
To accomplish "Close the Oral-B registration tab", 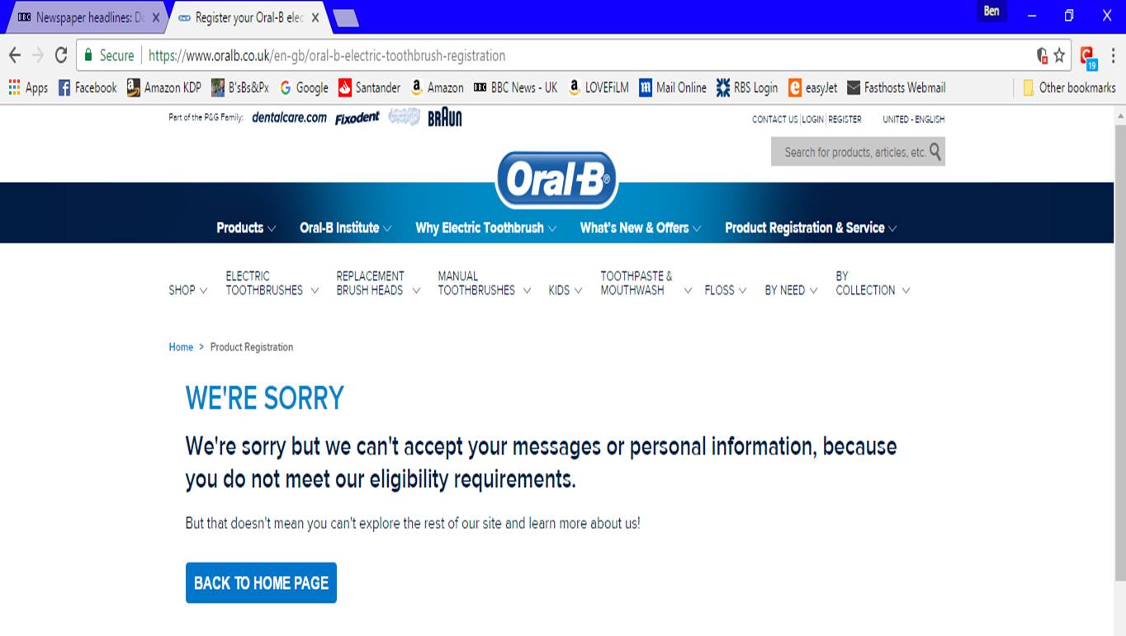I will pos(315,17).
